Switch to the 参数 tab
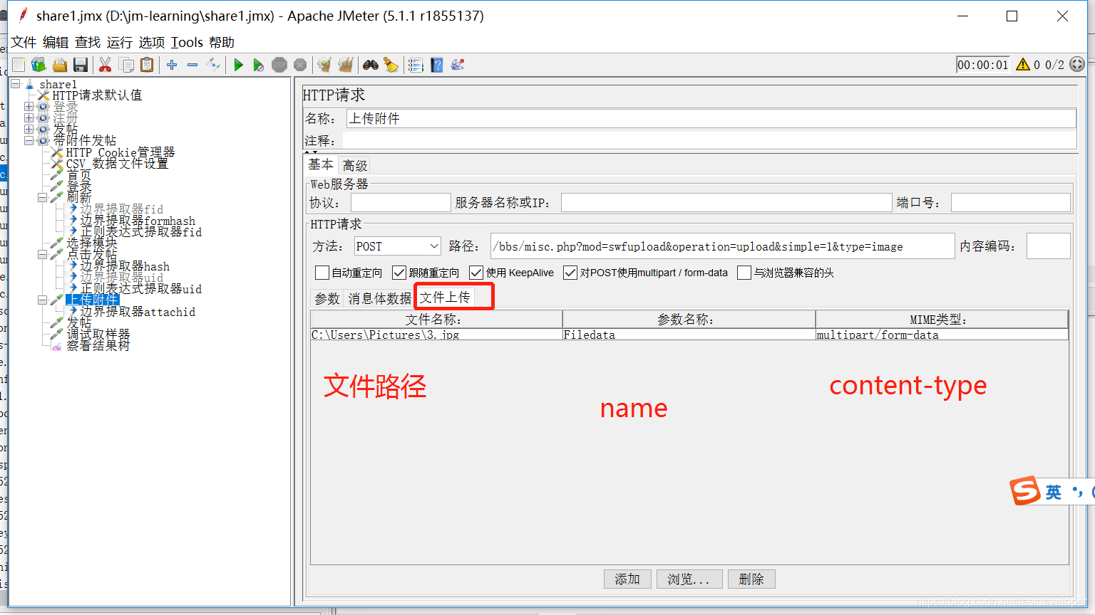 pyautogui.click(x=327, y=299)
